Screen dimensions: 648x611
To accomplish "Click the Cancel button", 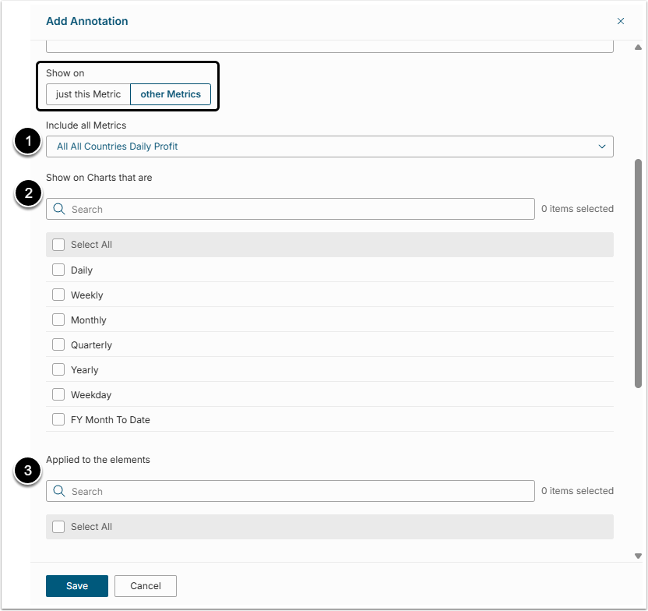I will pyautogui.click(x=146, y=586).
